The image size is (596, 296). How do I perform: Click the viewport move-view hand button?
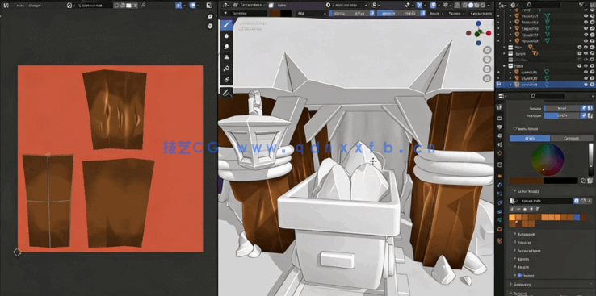[x=487, y=60]
